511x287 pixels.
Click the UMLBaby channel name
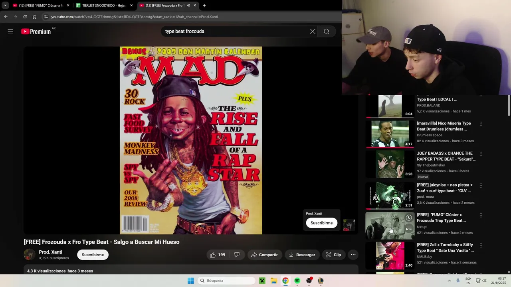[424, 257]
